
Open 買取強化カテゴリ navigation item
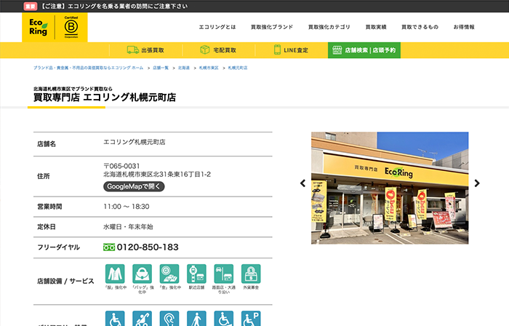point(329,27)
